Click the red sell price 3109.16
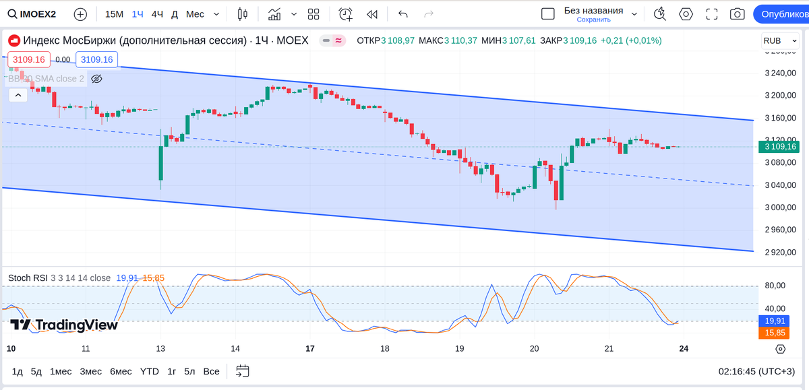809x390 pixels. [28, 60]
